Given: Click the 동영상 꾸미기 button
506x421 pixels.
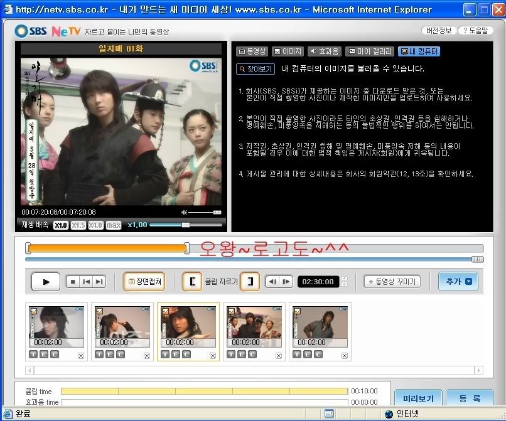Looking at the screenshot, I should [x=392, y=282].
